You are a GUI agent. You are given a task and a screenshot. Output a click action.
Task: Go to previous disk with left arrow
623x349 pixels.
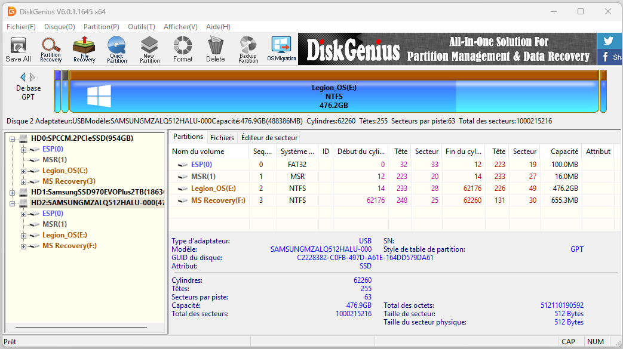coord(23,76)
